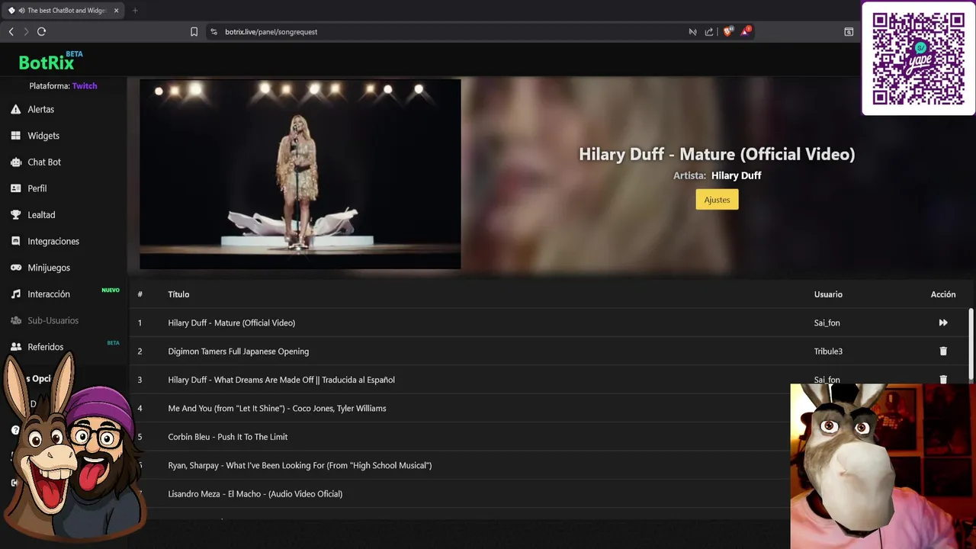Viewport: 976px width, 549px height.
Task: Close the ChatBot and Widget tab
Action: tap(115, 11)
